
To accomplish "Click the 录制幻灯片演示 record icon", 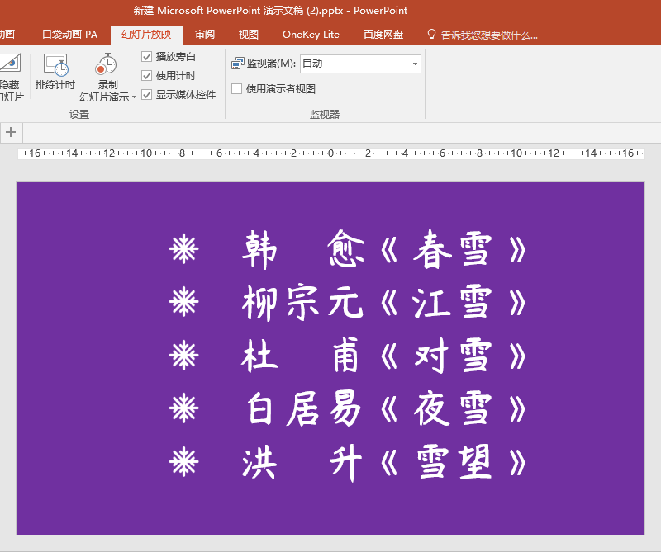I will pyautogui.click(x=106, y=64).
